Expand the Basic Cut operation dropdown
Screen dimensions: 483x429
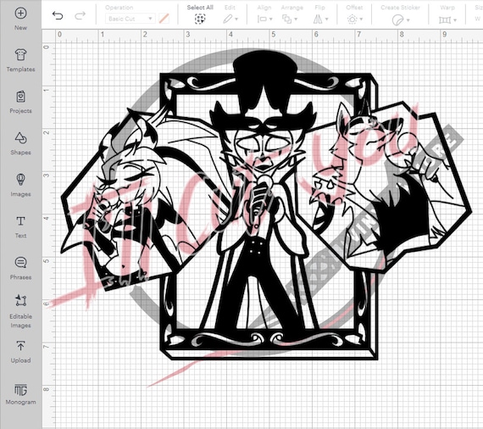click(x=130, y=19)
